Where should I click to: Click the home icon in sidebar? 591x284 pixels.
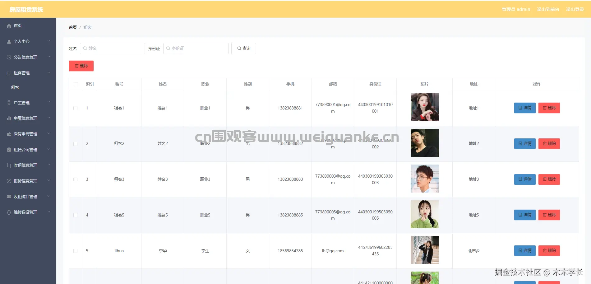[9, 26]
